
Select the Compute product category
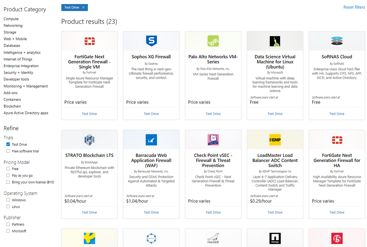(11, 19)
